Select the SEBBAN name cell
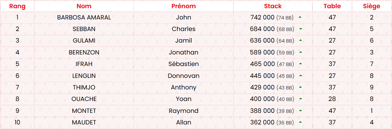This screenshot has height=129, width=392. (84, 29)
